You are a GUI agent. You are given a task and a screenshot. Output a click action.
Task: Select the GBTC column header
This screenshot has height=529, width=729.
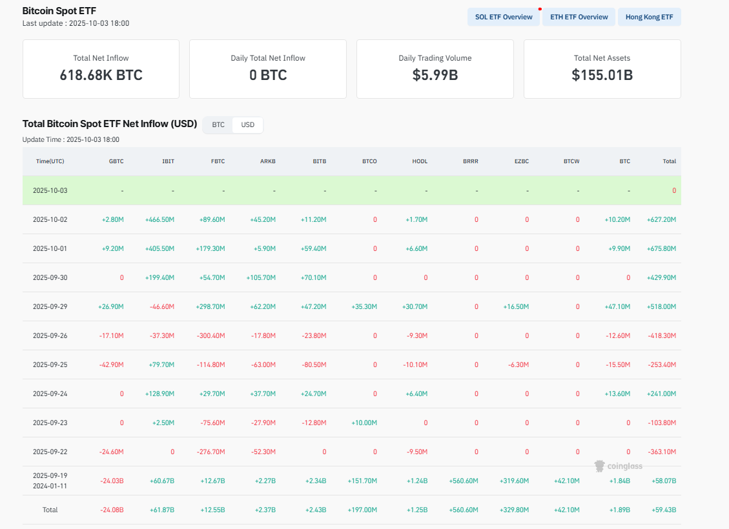tap(116, 161)
